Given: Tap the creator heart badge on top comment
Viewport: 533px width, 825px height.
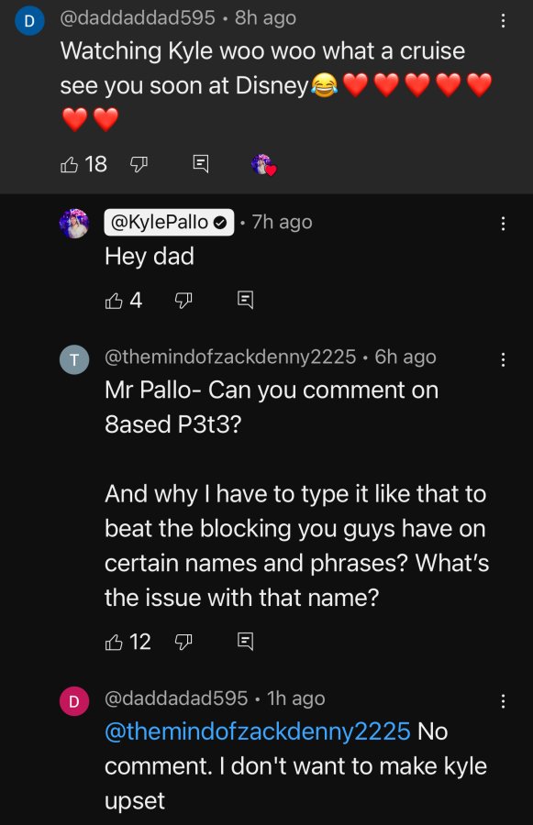Looking at the screenshot, I should [x=264, y=165].
